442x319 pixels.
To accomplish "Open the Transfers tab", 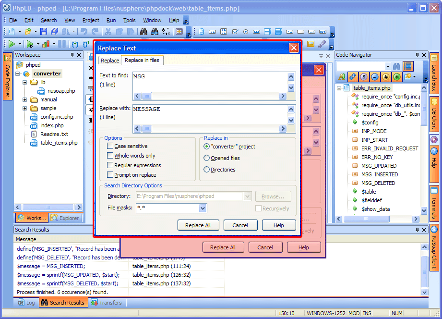I will 107,303.
